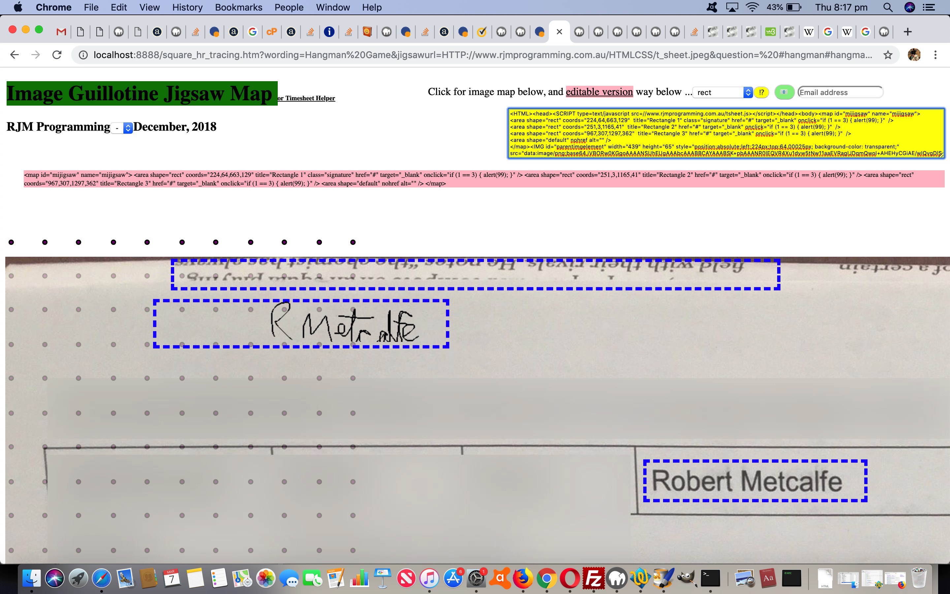Open Firefox from the Dock
The width and height of the screenshot is (950, 594).
(523, 578)
